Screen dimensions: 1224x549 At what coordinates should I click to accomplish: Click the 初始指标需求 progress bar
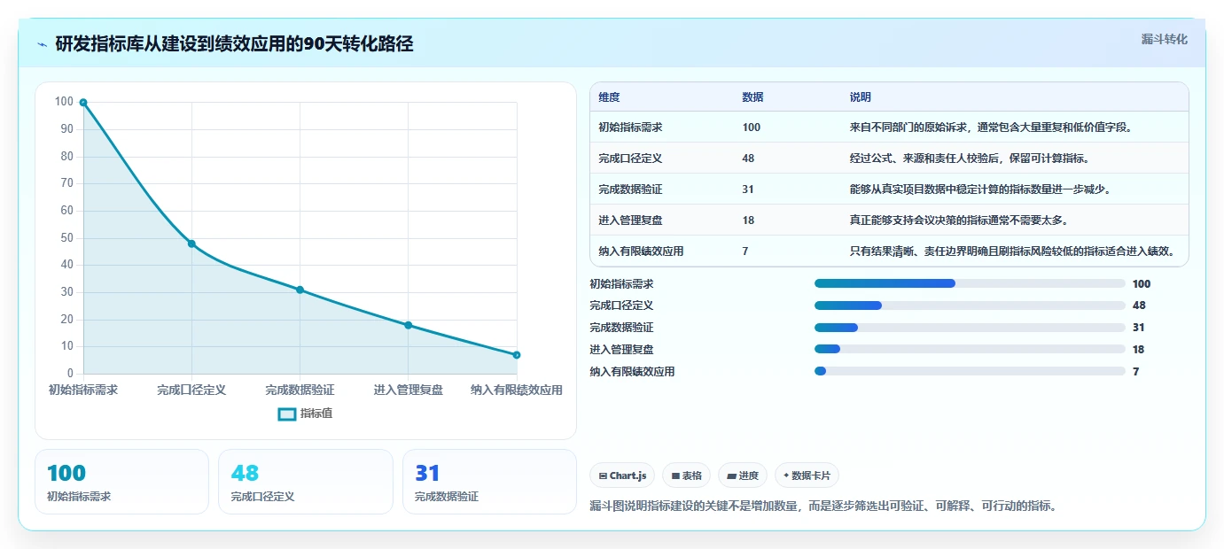(x=970, y=283)
